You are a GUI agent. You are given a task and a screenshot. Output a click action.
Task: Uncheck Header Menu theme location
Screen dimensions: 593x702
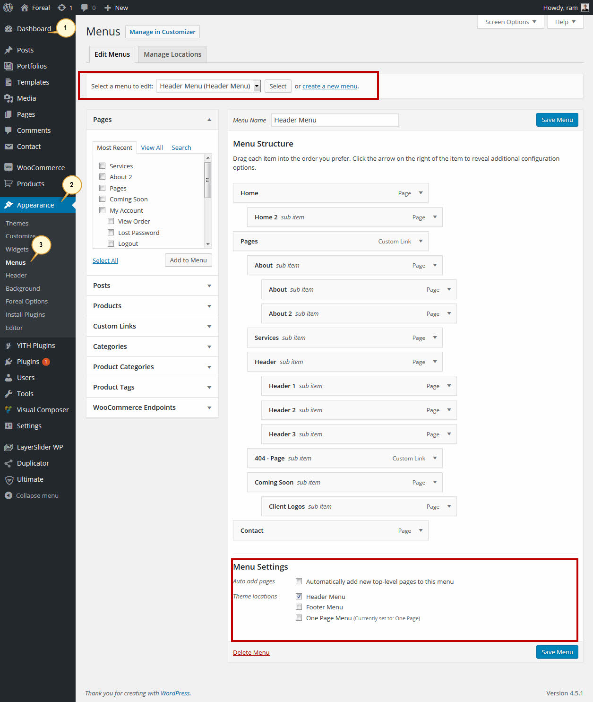(299, 597)
